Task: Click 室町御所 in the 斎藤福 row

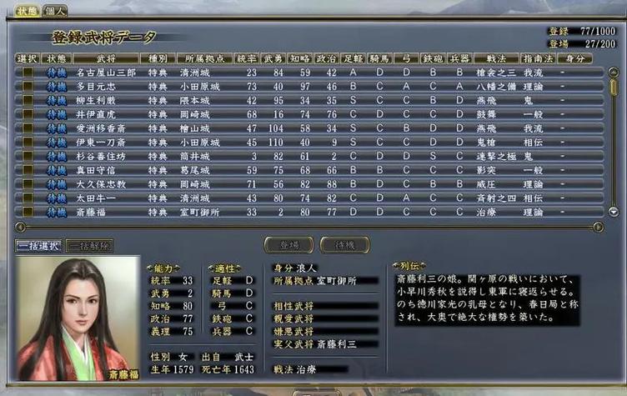Action: pyautogui.click(x=199, y=212)
